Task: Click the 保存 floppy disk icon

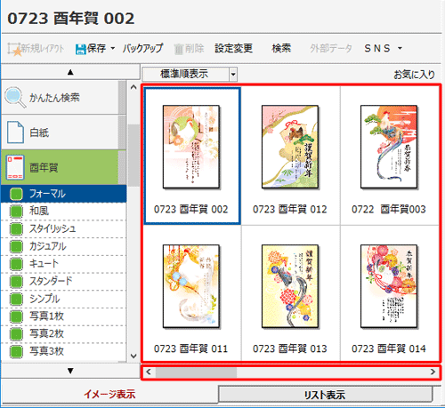Action: 80,49
